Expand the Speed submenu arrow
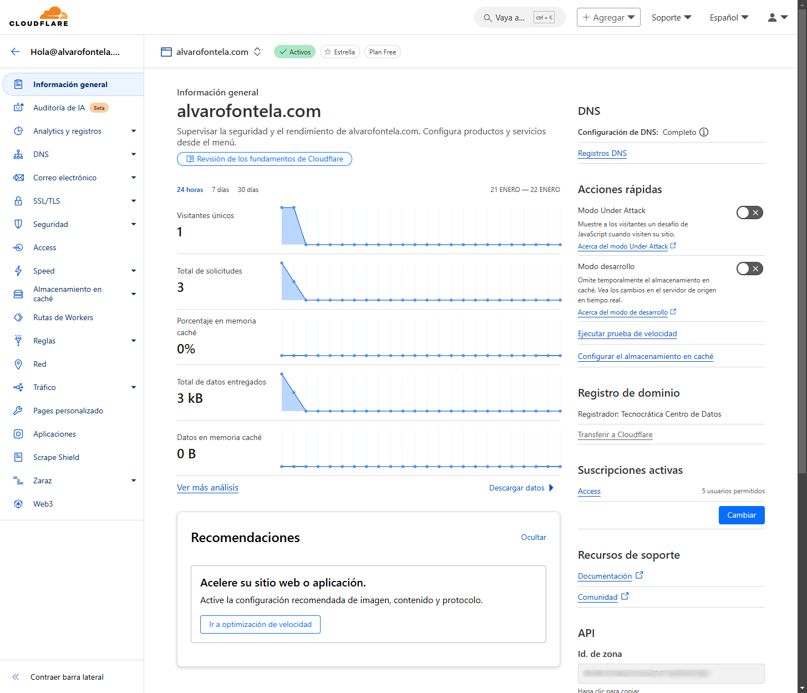807x693 pixels. coord(134,271)
